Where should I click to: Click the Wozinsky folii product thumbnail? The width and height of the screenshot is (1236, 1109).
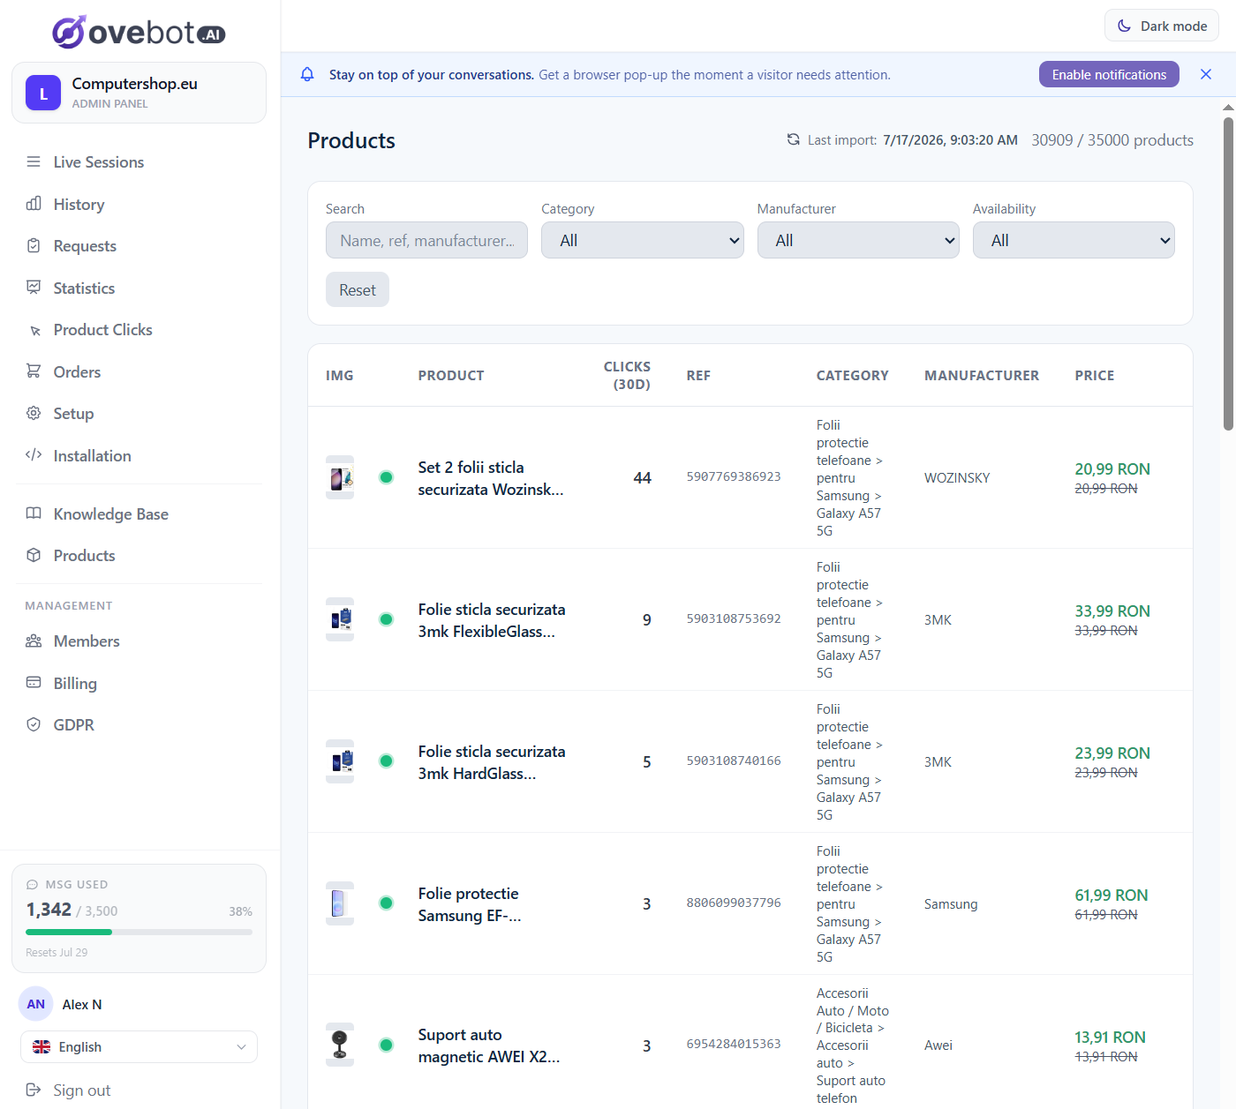coord(340,477)
